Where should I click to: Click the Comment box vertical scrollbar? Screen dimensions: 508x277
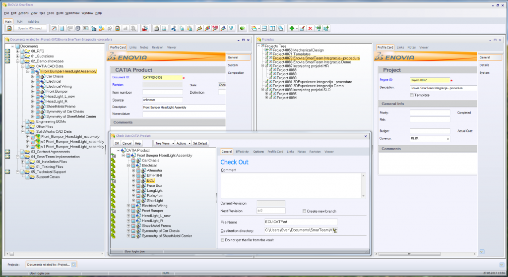click(363, 186)
